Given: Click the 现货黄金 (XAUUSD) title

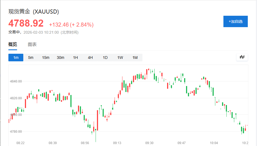Looking at the screenshot, I should click(x=34, y=12).
